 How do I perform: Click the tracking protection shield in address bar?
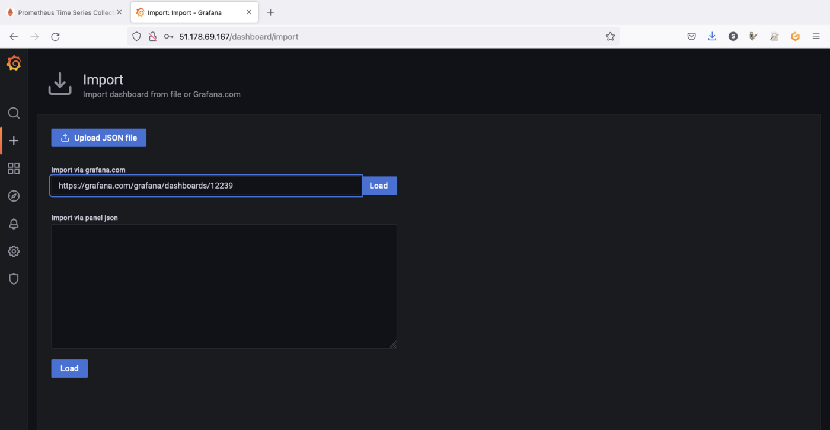[x=136, y=36]
